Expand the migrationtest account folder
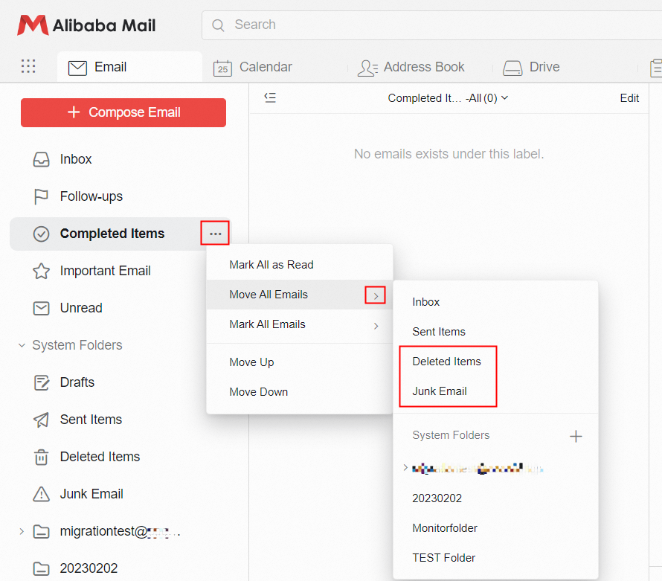The height and width of the screenshot is (581, 662). coord(20,531)
